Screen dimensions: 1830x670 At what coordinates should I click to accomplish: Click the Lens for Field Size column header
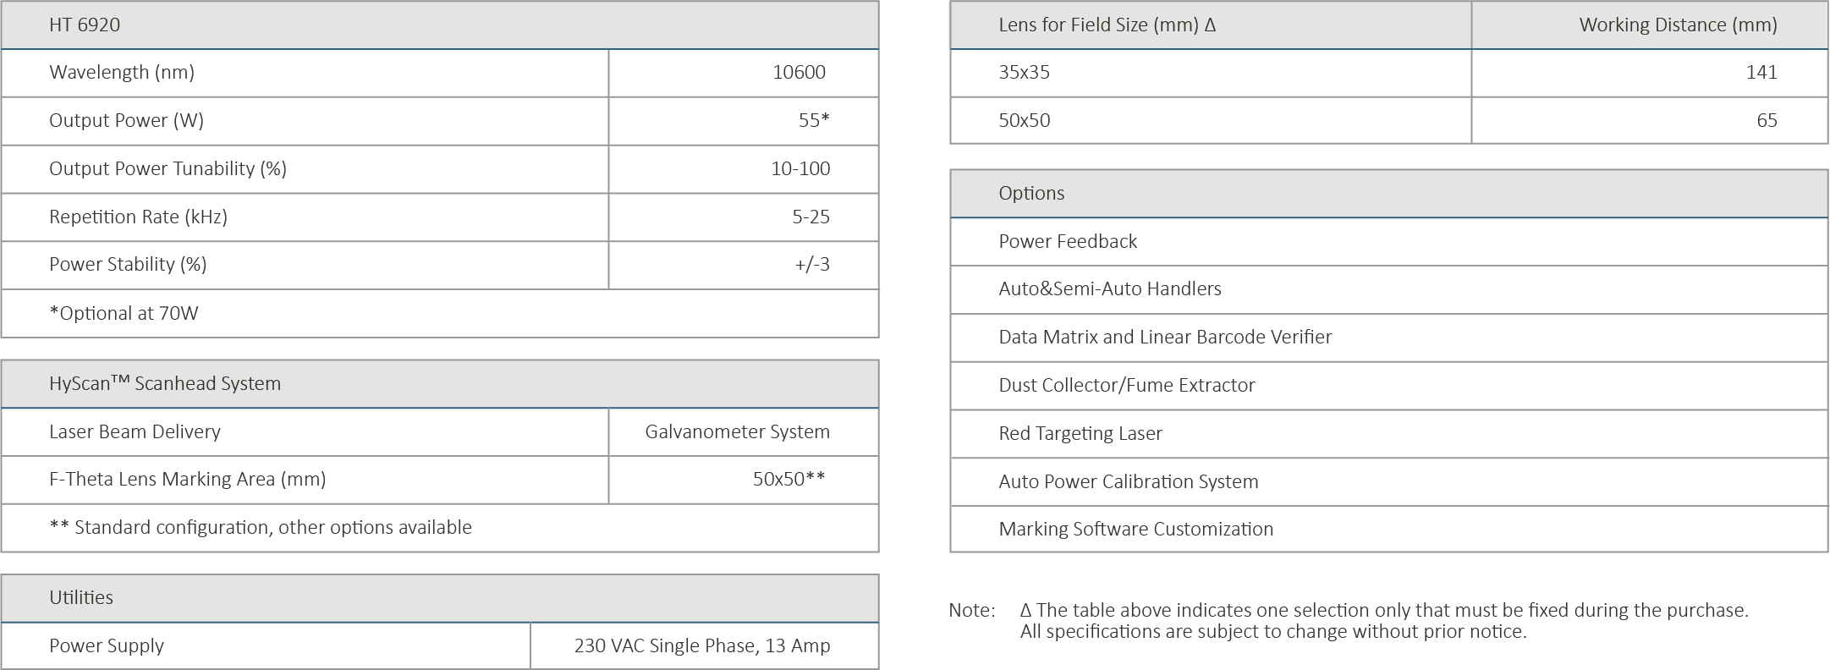(1107, 25)
